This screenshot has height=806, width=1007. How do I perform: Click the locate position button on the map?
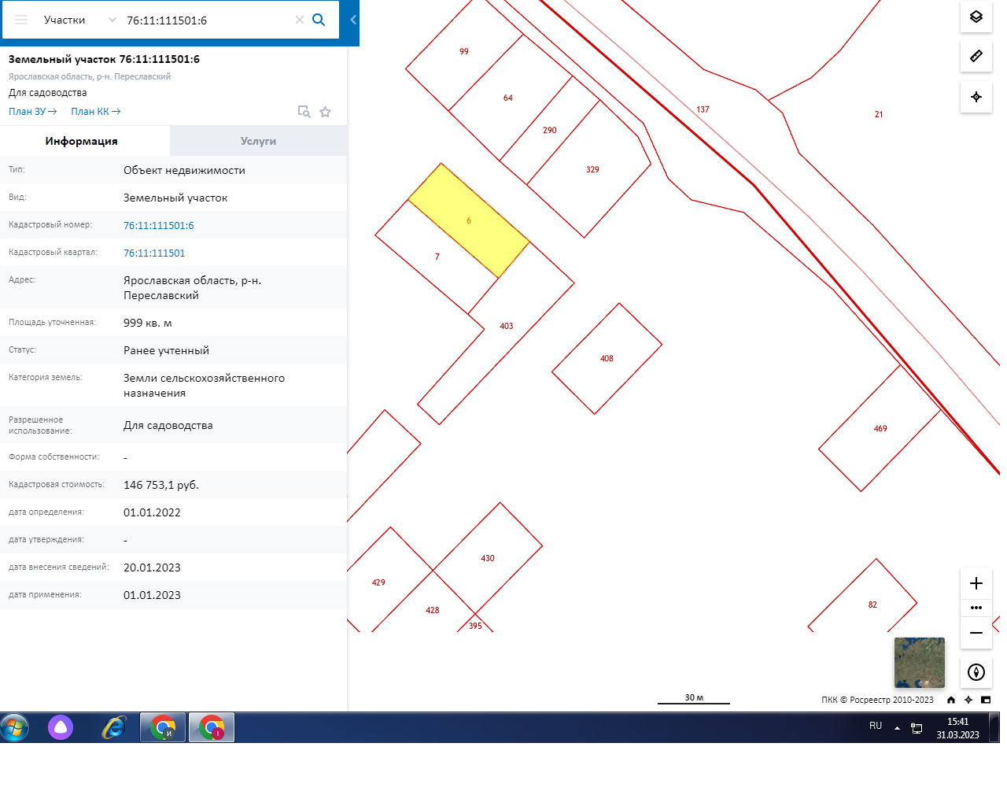pos(976,97)
